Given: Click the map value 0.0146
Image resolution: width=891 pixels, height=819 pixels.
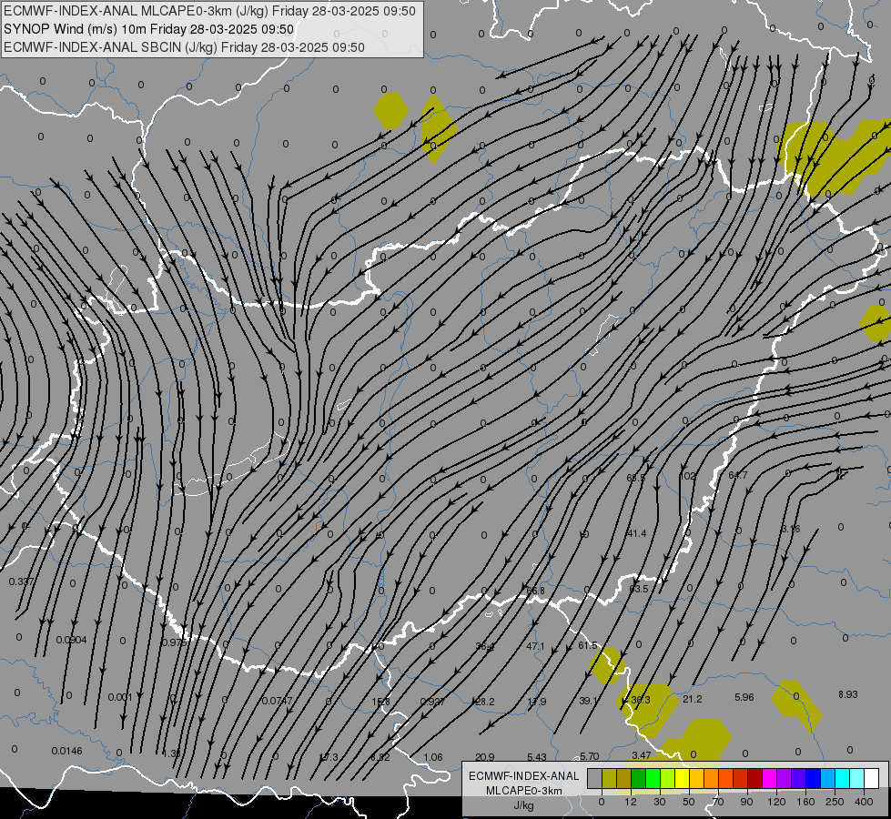Looking at the screenshot, I should coord(66,751).
